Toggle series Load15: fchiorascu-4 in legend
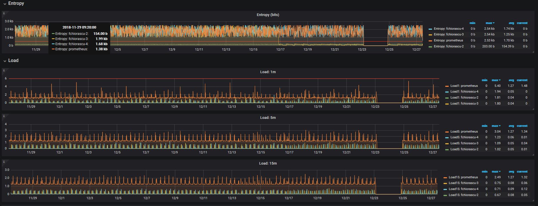Screen dimensions: 538x206 [x=464, y=189]
